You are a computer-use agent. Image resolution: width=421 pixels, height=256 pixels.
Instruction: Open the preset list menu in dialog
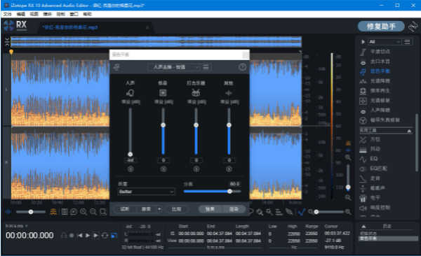pos(206,67)
